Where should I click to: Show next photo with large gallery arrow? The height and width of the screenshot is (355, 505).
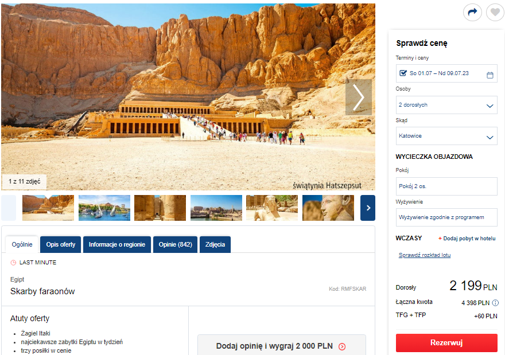pos(359,97)
